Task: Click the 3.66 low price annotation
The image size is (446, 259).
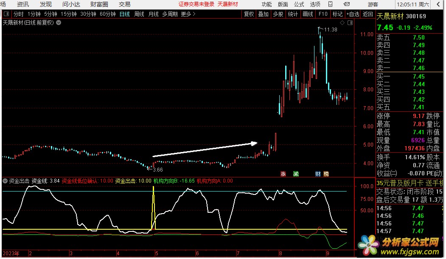Action: coord(157,170)
